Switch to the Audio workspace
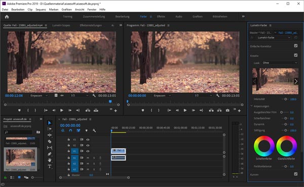Screen dimensions: 304x187 click(x=179, y=17)
